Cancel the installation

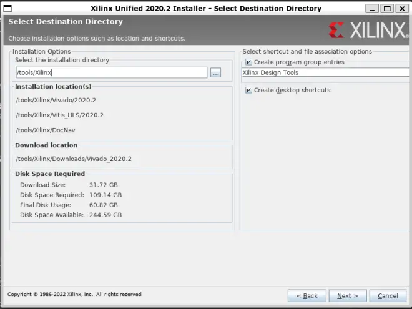pyautogui.click(x=388, y=296)
